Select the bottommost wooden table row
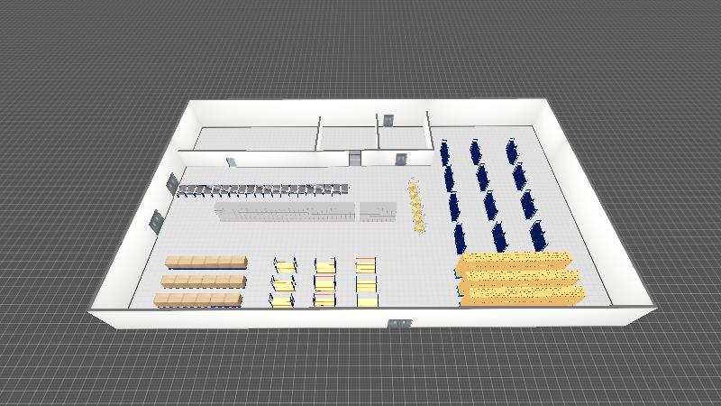 (198, 300)
